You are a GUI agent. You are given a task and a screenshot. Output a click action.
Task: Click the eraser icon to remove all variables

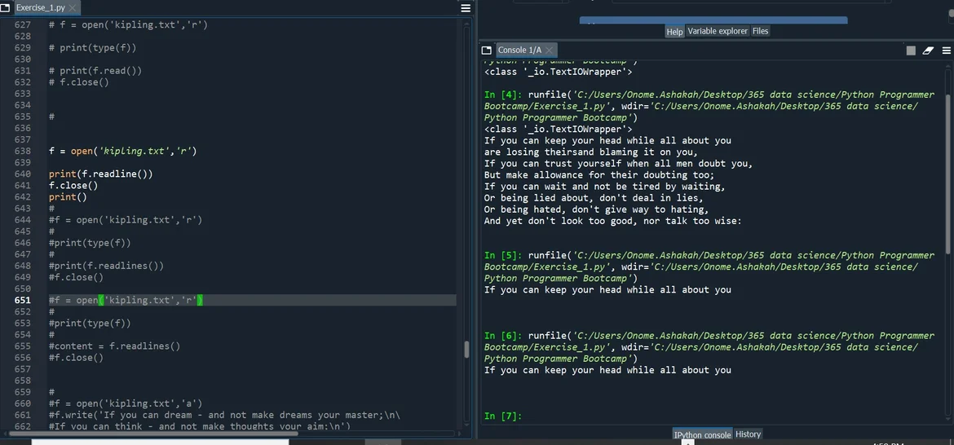(928, 51)
